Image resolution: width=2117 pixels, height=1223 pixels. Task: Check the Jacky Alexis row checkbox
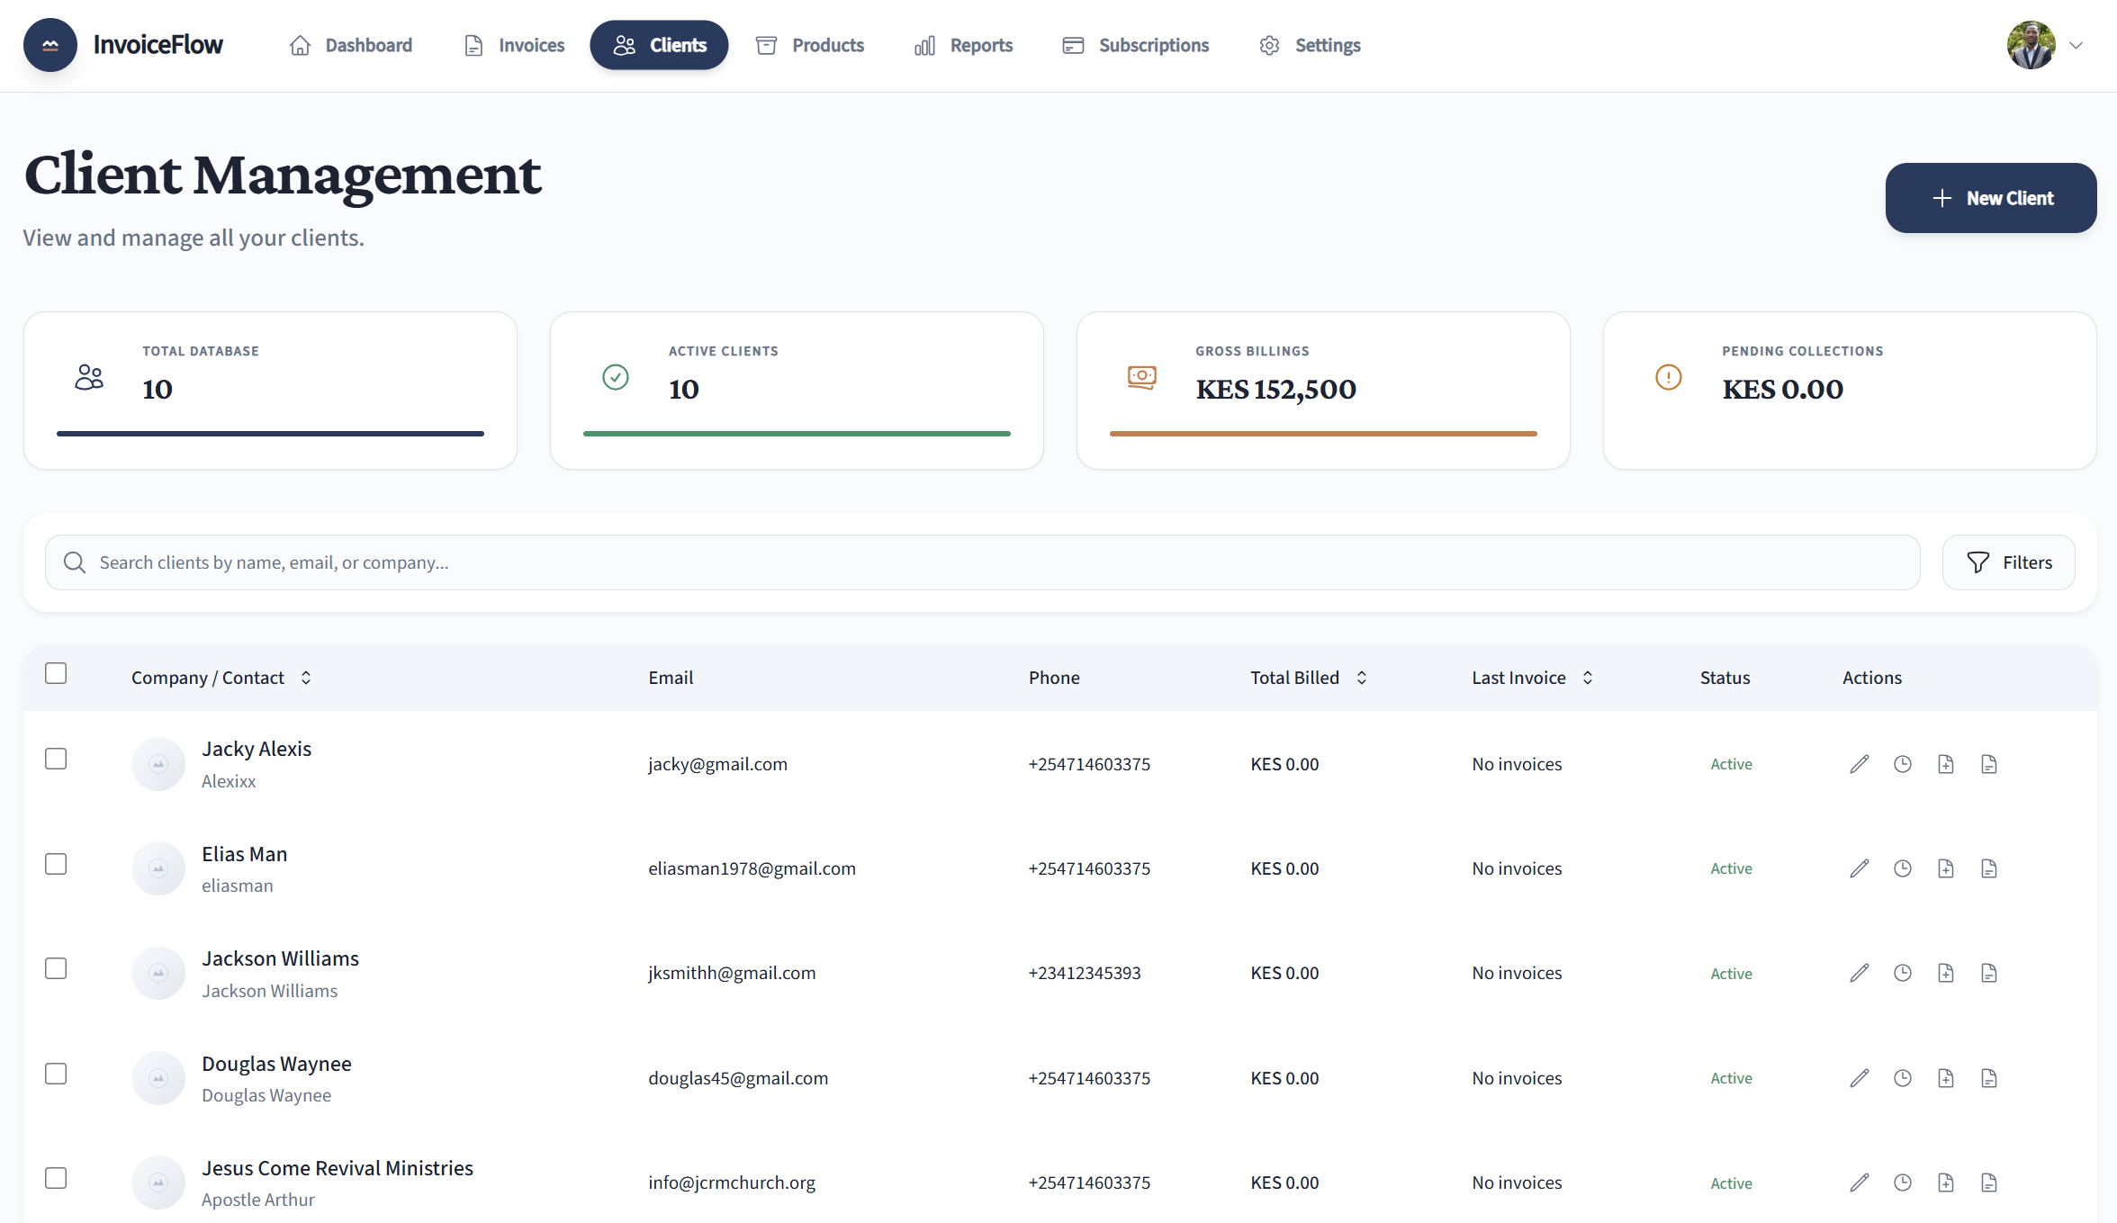tap(56, 759)
